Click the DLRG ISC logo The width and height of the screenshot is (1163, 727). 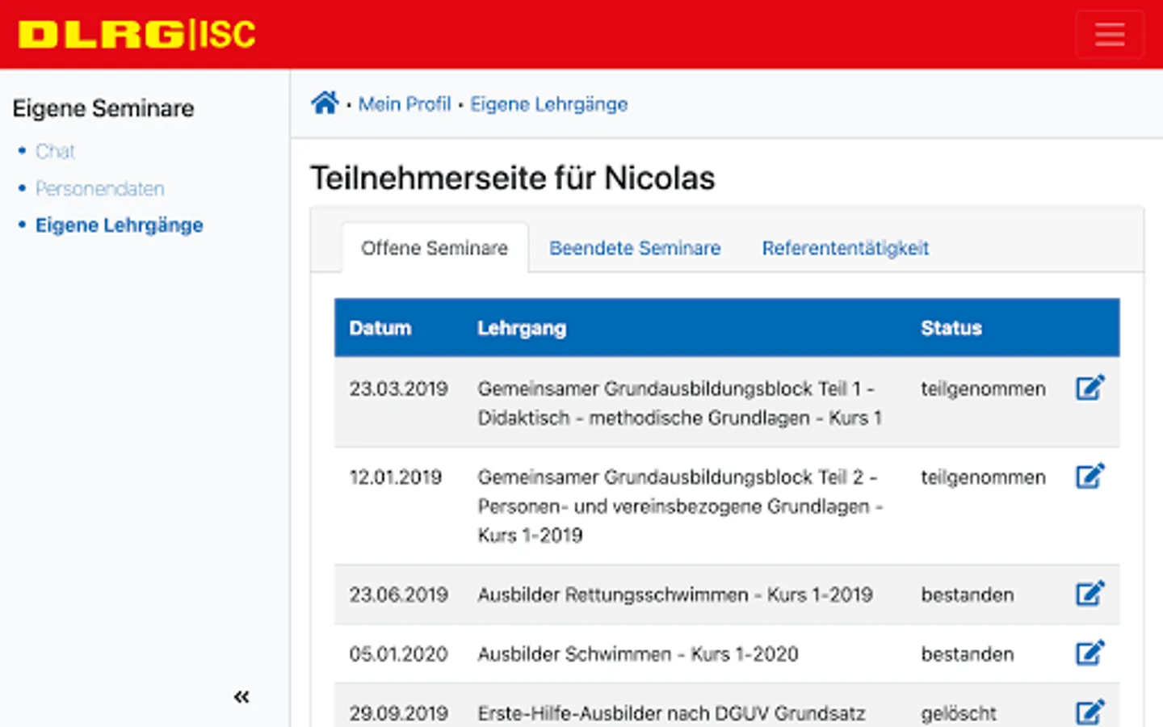(x=137, y=35)
